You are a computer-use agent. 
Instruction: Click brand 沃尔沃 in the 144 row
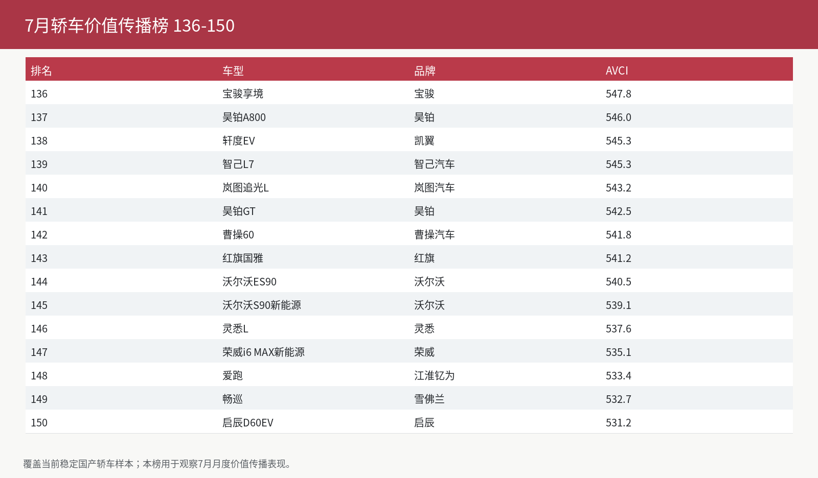click(429, 282)
